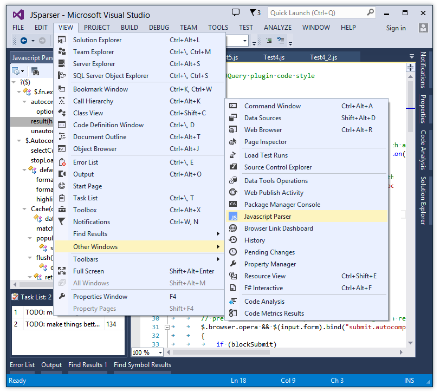Click the feedback speech bubble icon
Viewport: 440px width, 392px height.
235,12
